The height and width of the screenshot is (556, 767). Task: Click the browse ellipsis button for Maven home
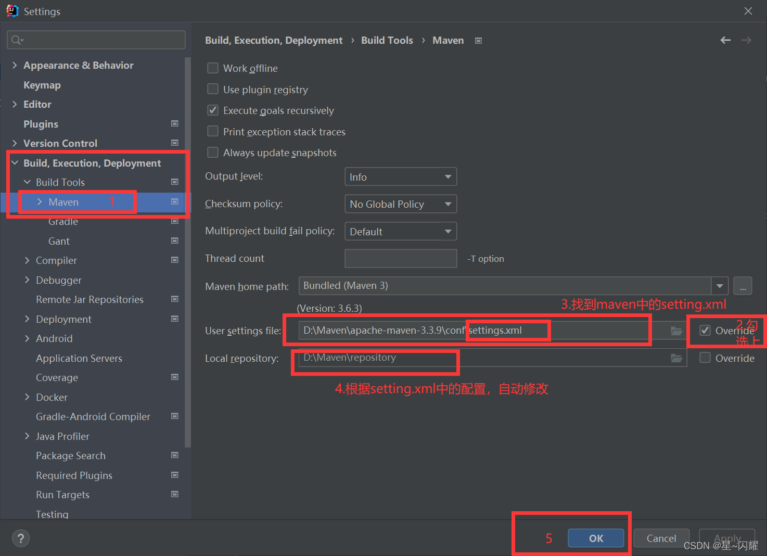[743, 286]
